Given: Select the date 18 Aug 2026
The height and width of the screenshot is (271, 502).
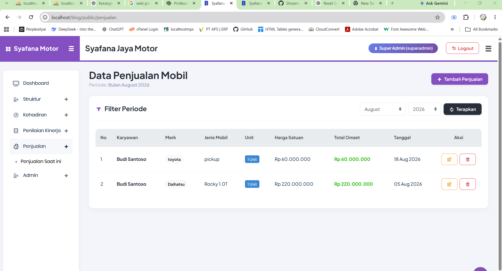Looking at the screenshot, I should point(407,159).
